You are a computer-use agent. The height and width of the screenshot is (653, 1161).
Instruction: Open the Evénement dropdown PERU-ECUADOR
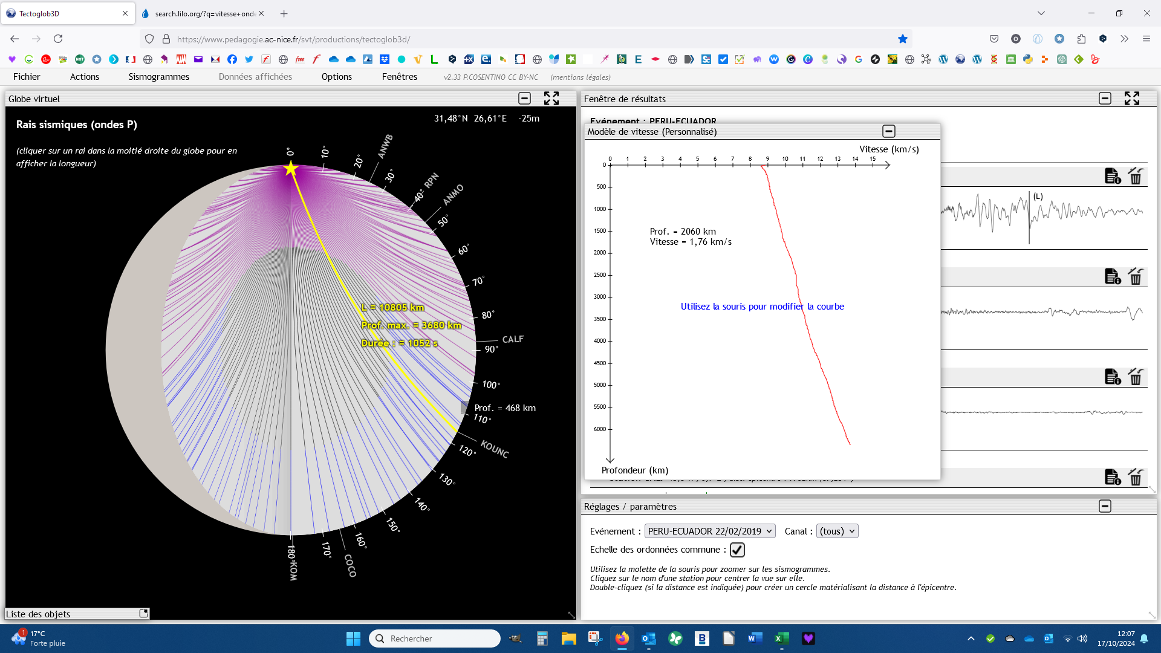click(709, 531)
